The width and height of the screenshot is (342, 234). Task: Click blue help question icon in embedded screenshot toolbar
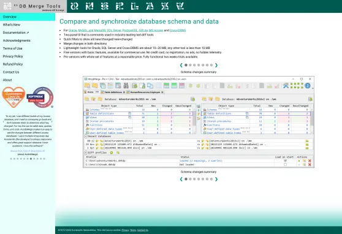click(x=308, y=86)
